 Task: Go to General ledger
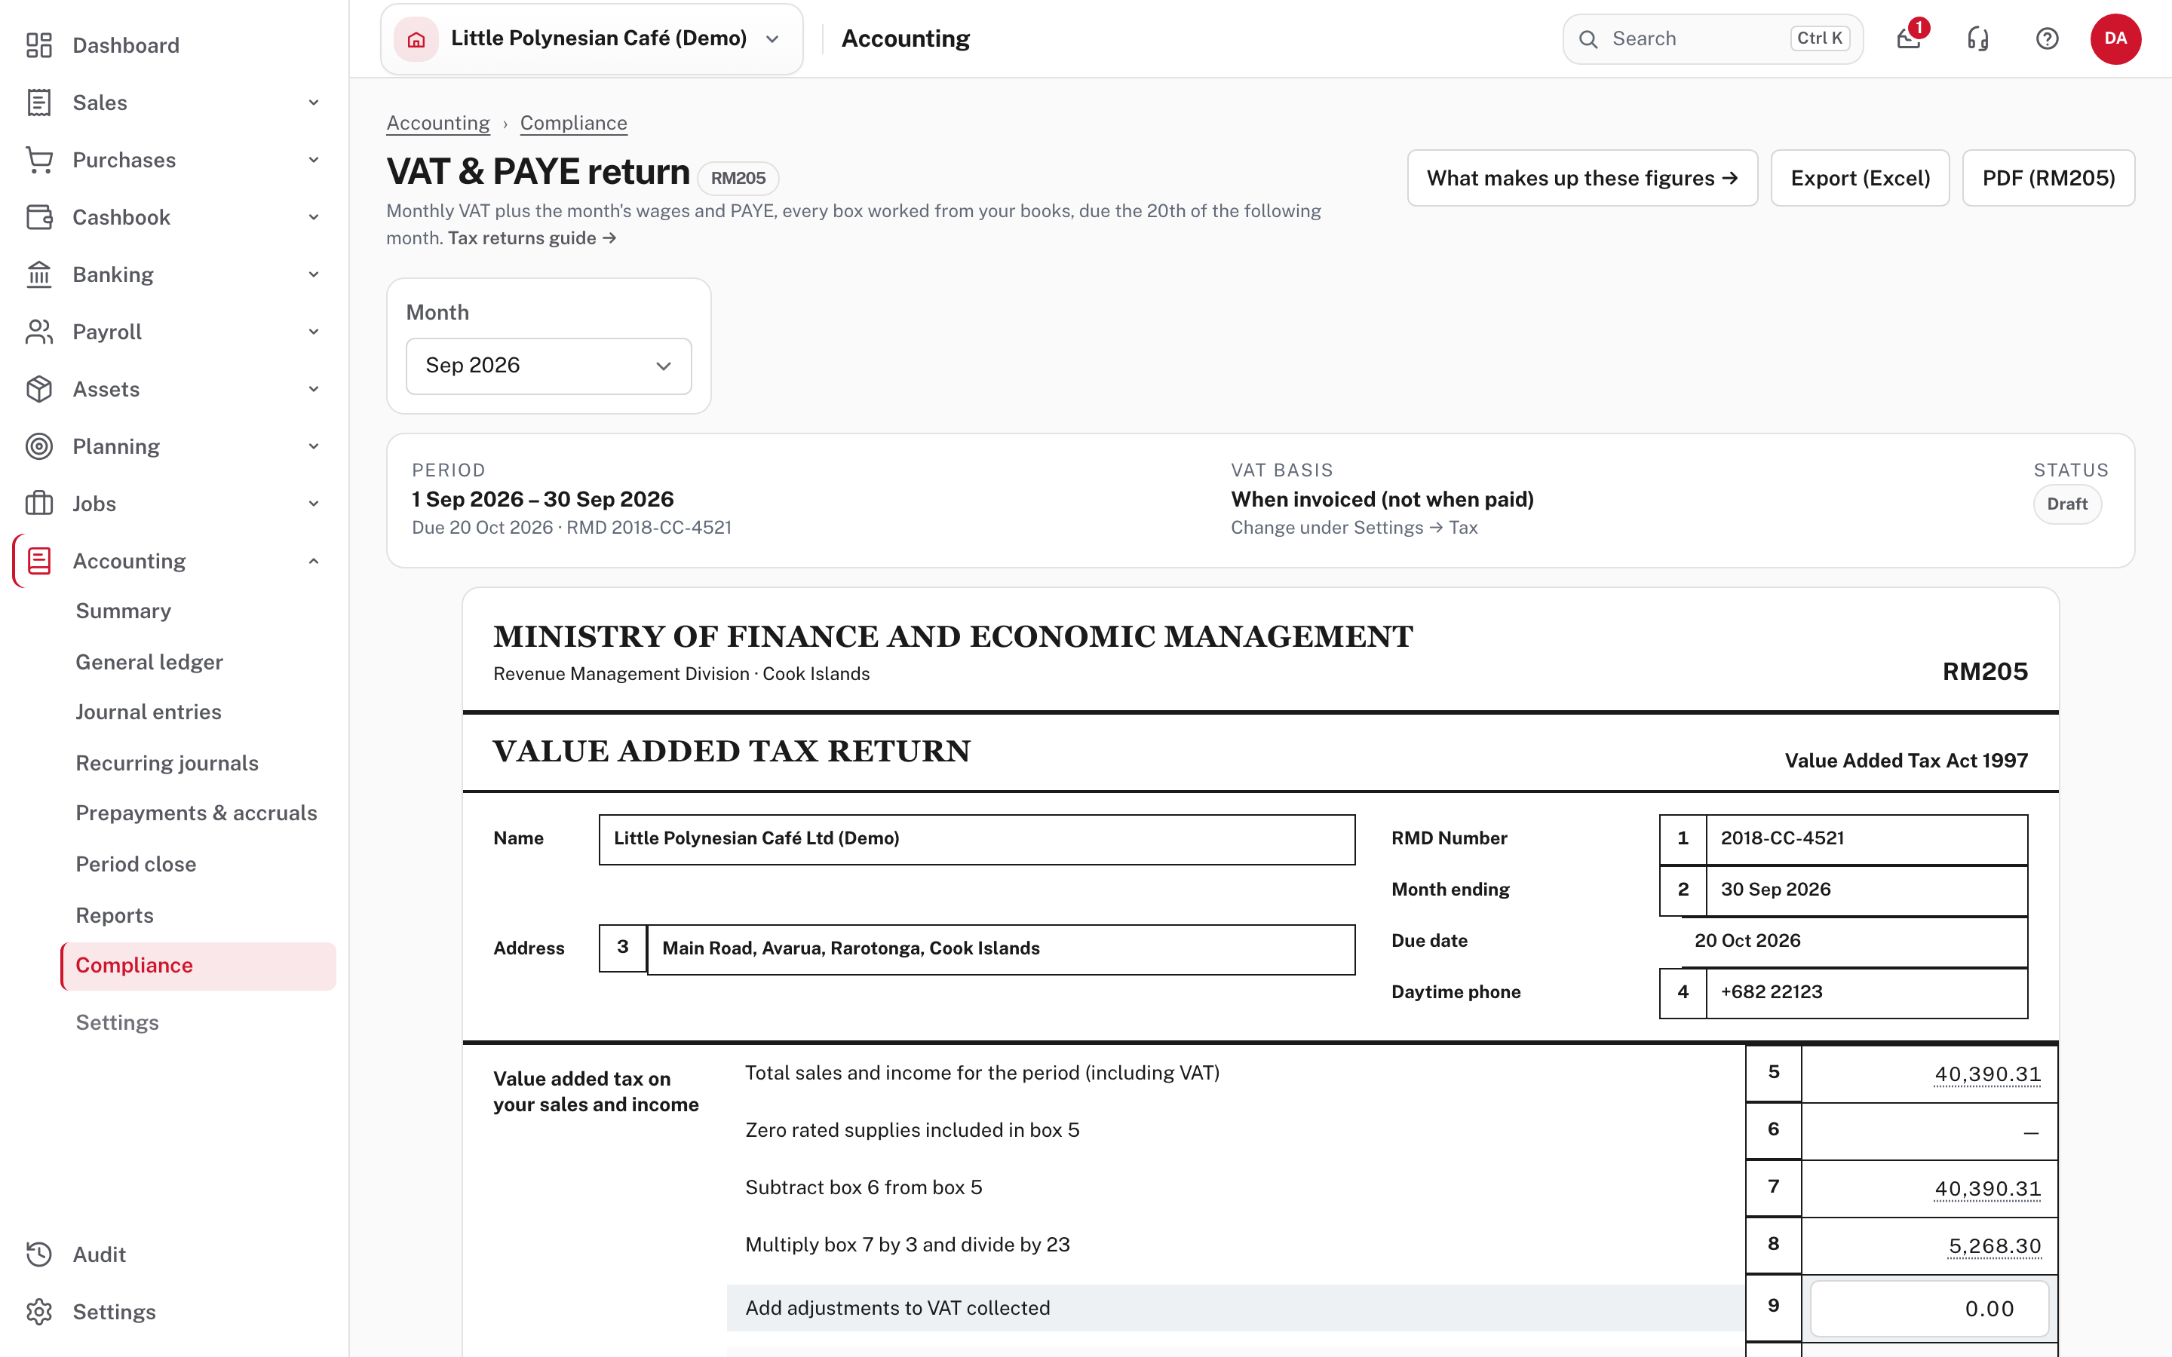(149, 661)
